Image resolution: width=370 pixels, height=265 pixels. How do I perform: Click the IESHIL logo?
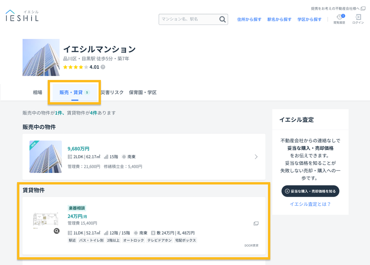coord(22,16)
